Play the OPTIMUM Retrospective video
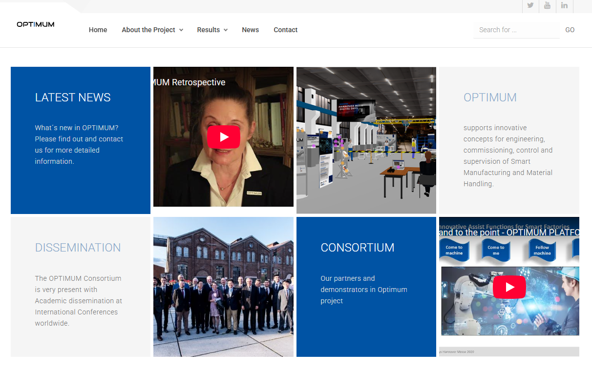The image size is (592, 370). click(223, 137)
